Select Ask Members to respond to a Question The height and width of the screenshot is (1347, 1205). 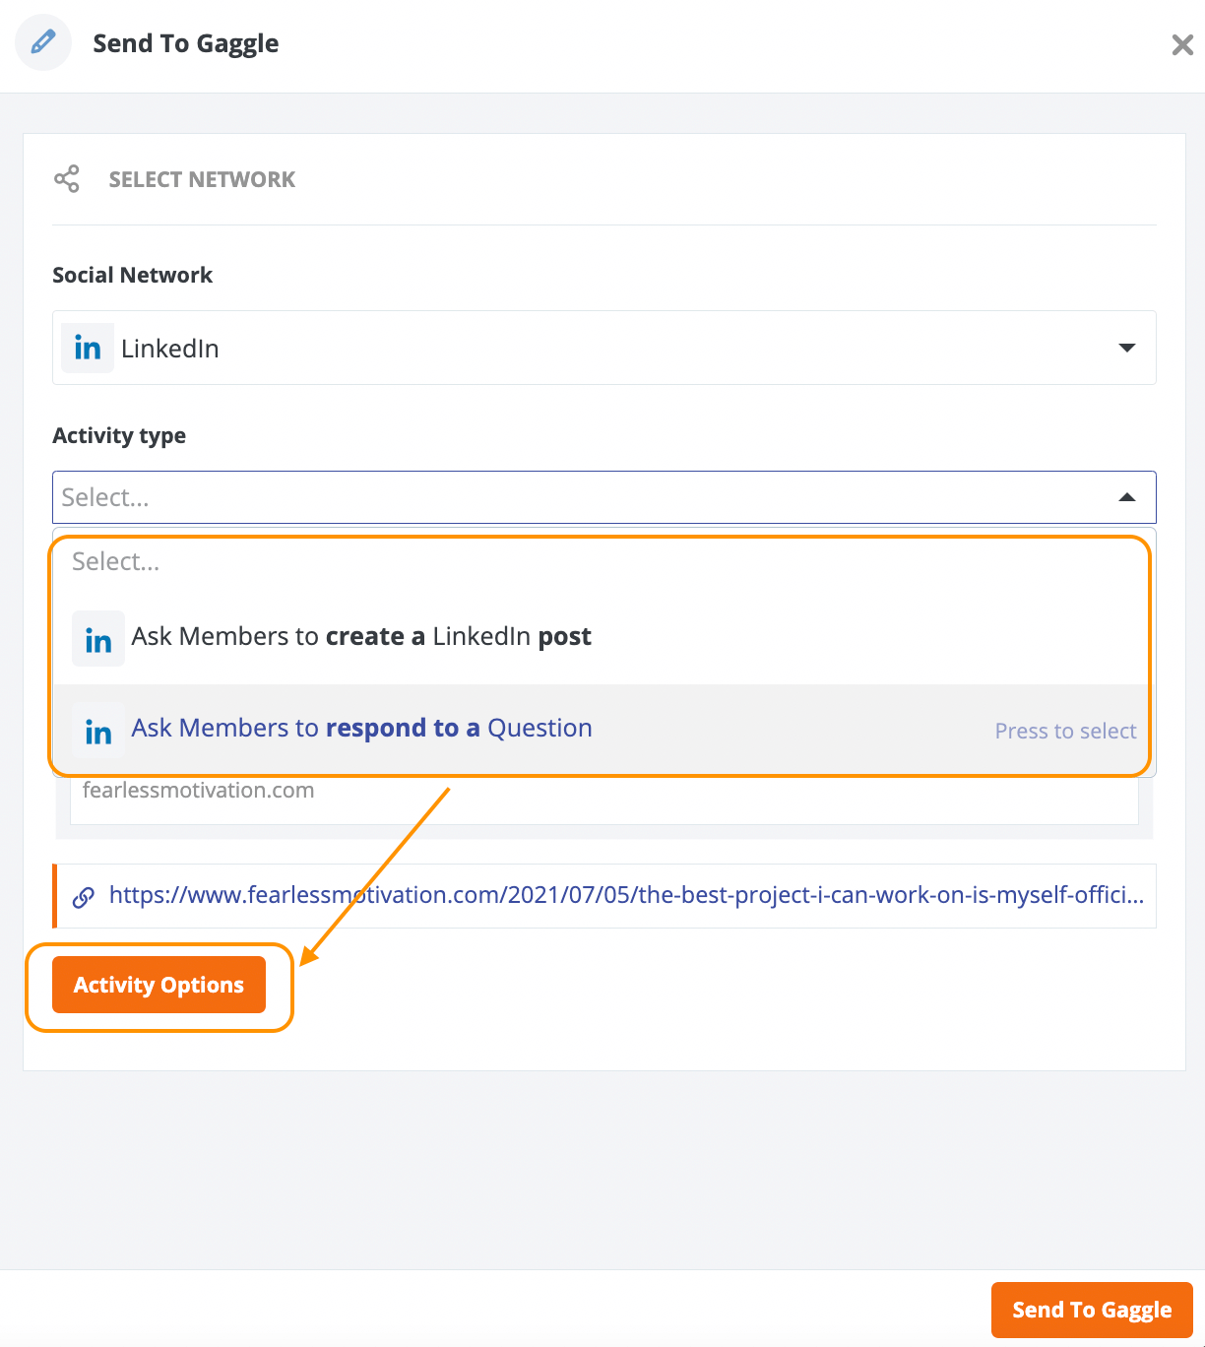[603, 730]
